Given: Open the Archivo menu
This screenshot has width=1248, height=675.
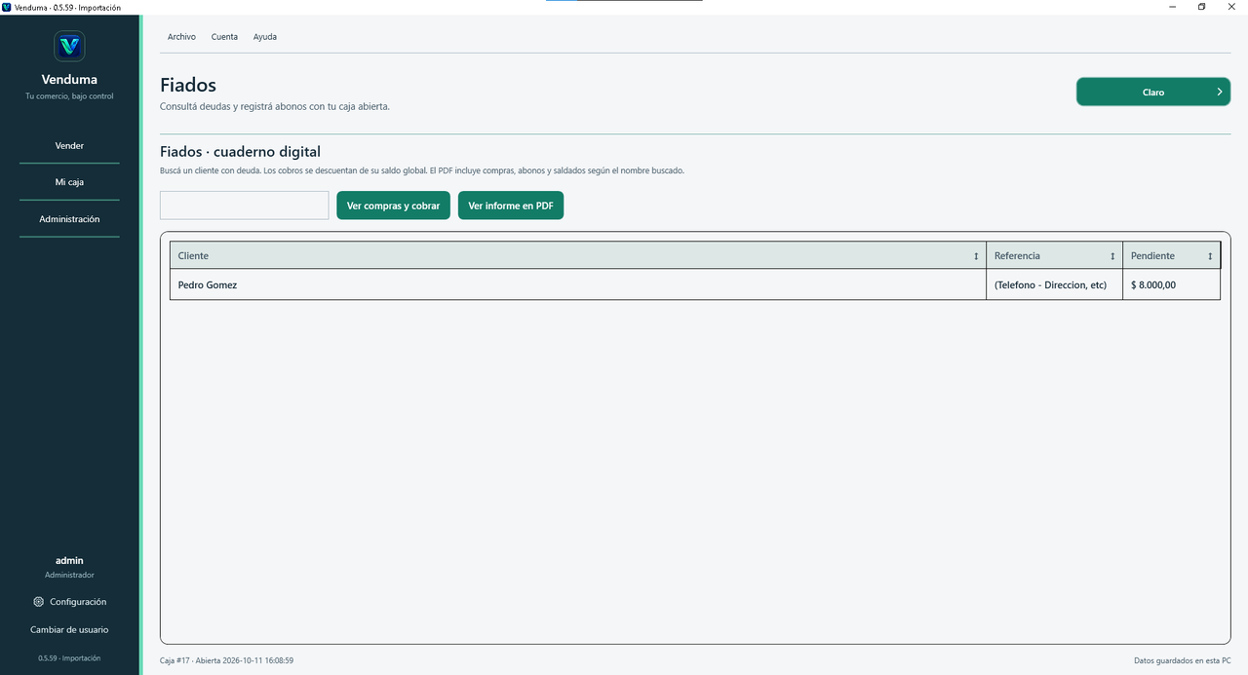Looking at the screenshot, I should tap(181, 37).
